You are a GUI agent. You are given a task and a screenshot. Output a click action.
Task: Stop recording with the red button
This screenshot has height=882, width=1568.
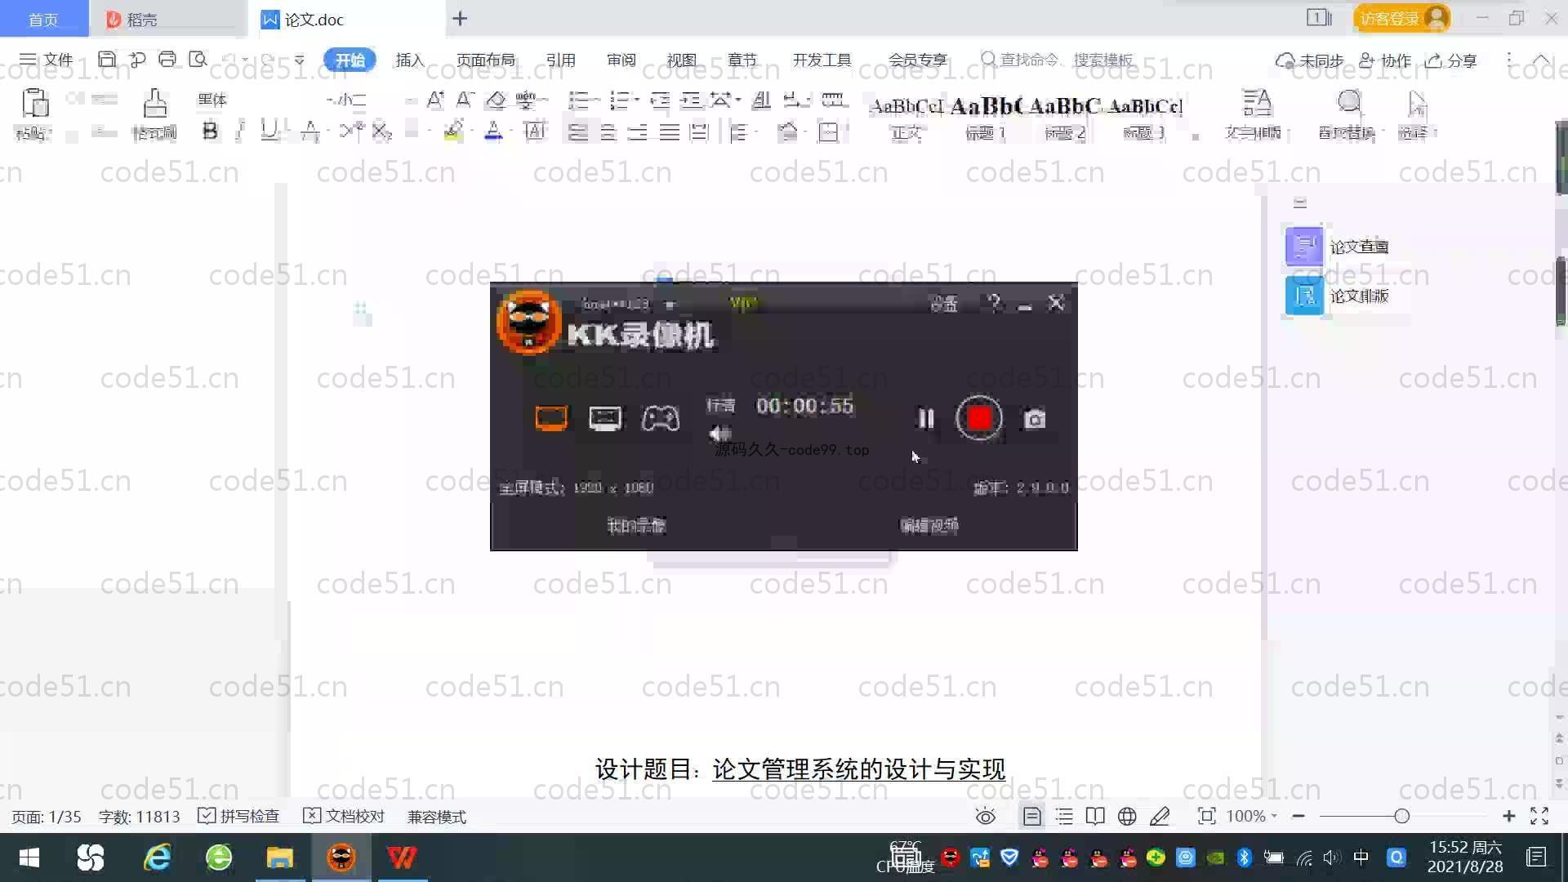pos(979,418)
